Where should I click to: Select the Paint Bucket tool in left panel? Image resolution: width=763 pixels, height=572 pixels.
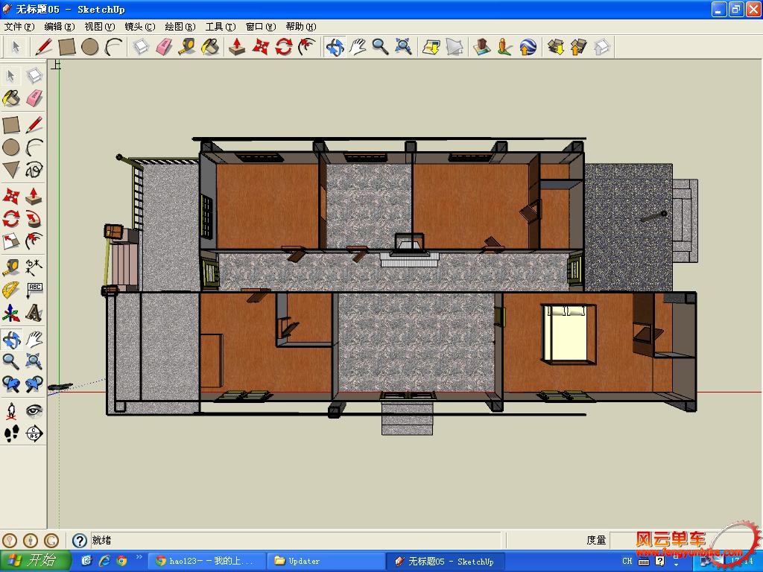[x=11, y=98]
